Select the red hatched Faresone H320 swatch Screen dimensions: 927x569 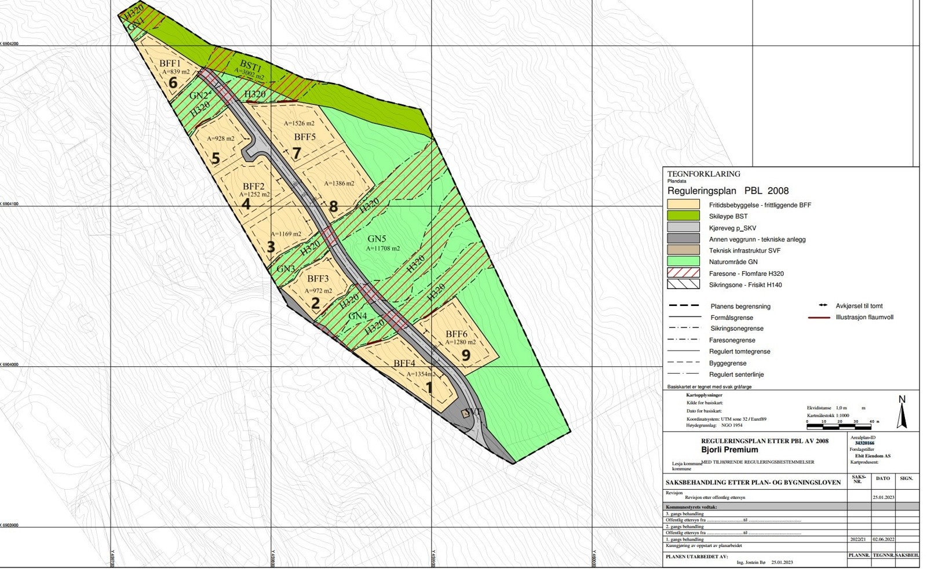684,273
